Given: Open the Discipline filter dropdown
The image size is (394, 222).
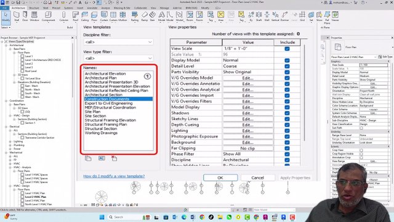Looking at the screenshot, I should pos(118,42).
